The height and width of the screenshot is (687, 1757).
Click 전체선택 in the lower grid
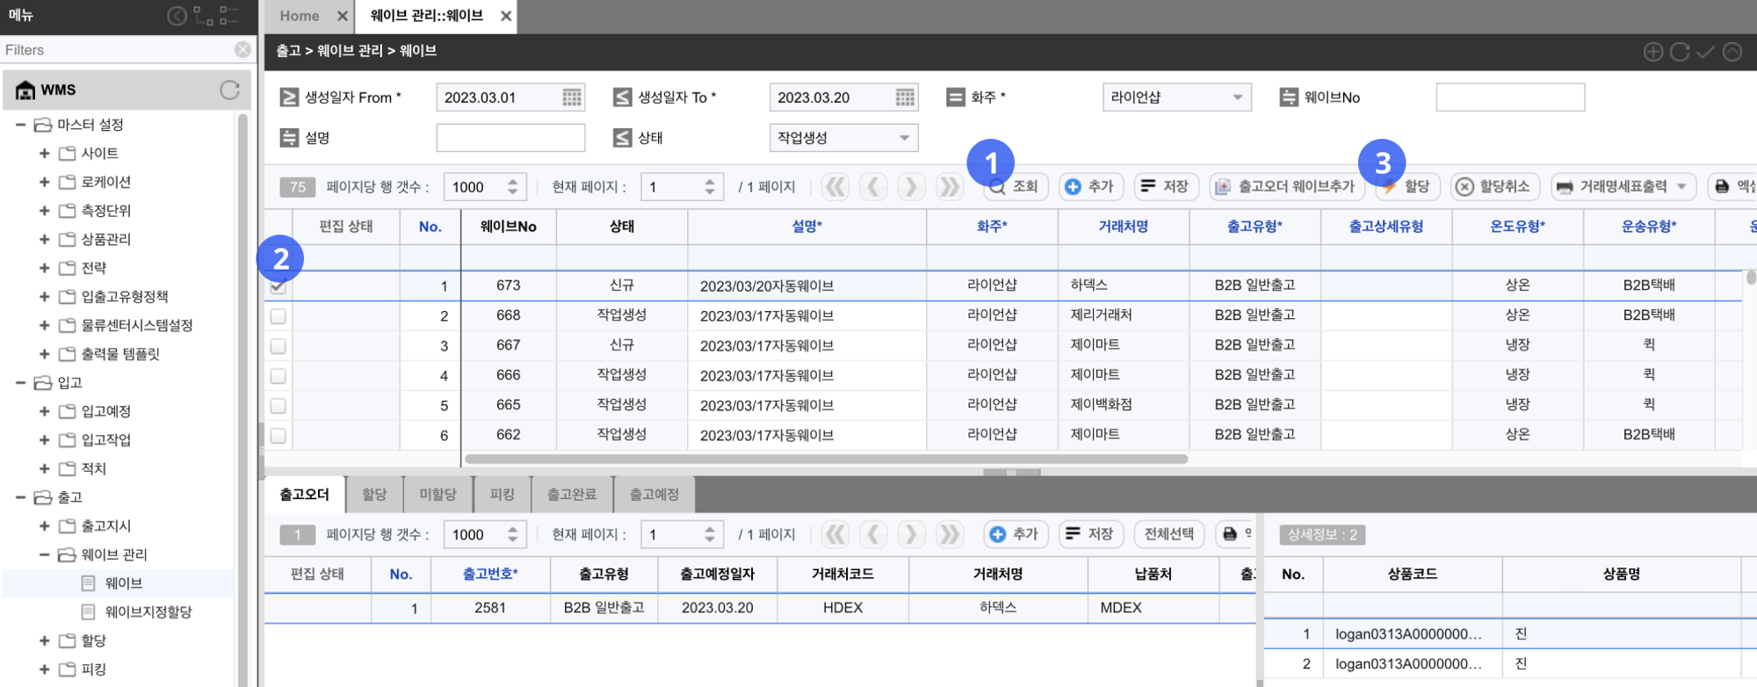click(x=1168, y=534)
